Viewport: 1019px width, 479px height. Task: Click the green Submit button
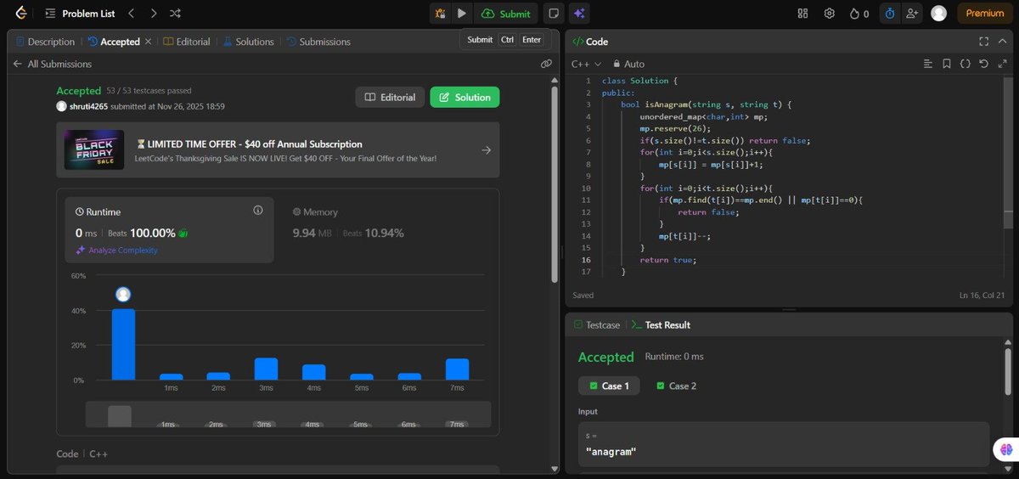[506, 14]
